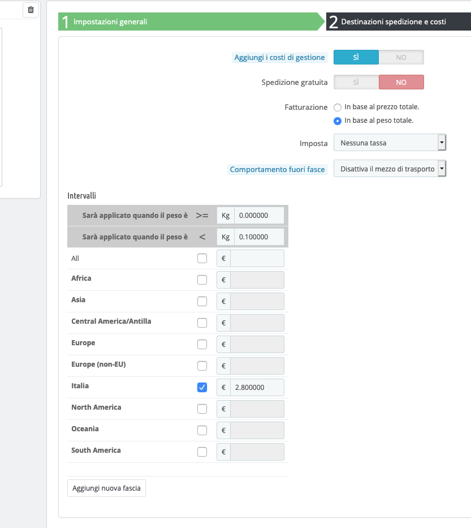Uncheck the Italia zone checkbox
Viewport: 471px width, 528px height.
click(202, 387)
